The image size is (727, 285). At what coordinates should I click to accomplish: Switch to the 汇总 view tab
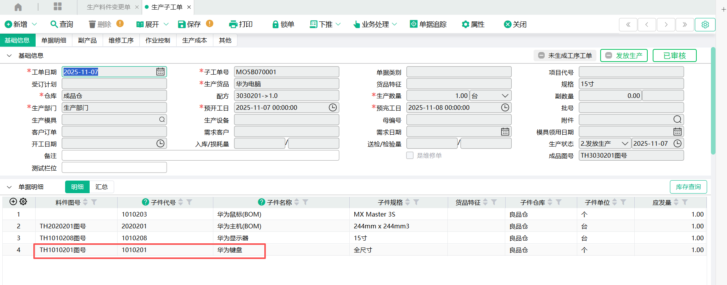[x=102, y=187]
